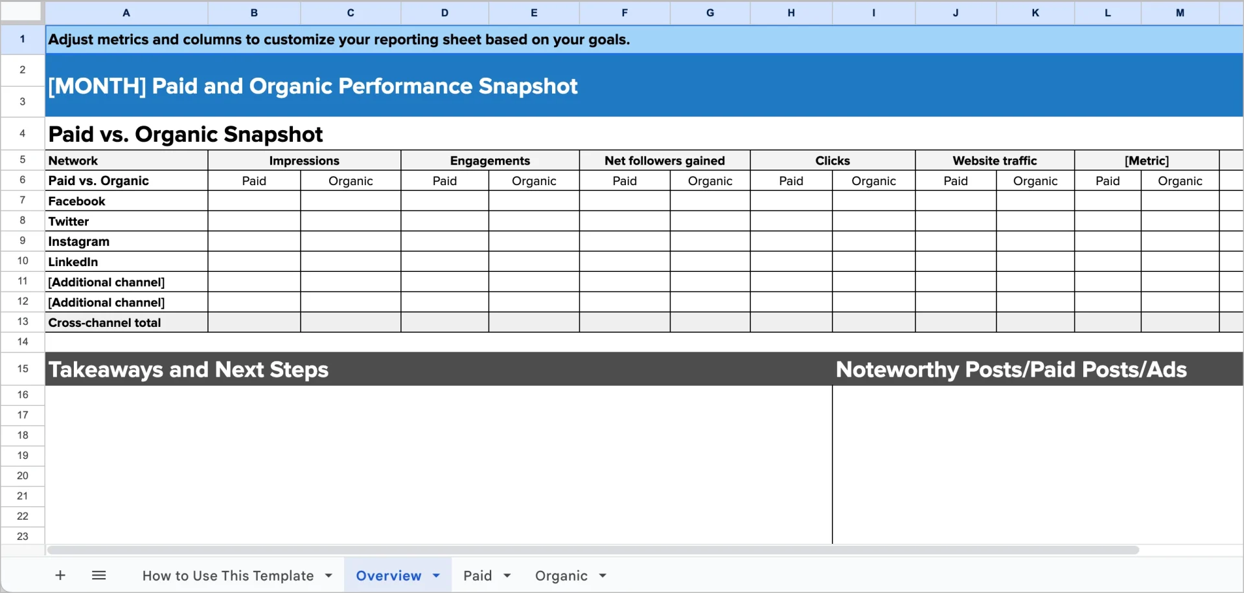Viewport: 1244px width, 593px height.
Task: Select column B header
Action: coord(254,13)
